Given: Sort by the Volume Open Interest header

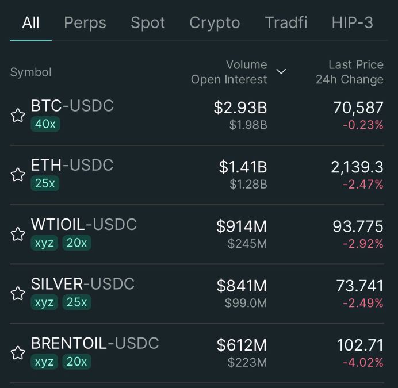Looking at the screenshot, I should click(229, 72).
